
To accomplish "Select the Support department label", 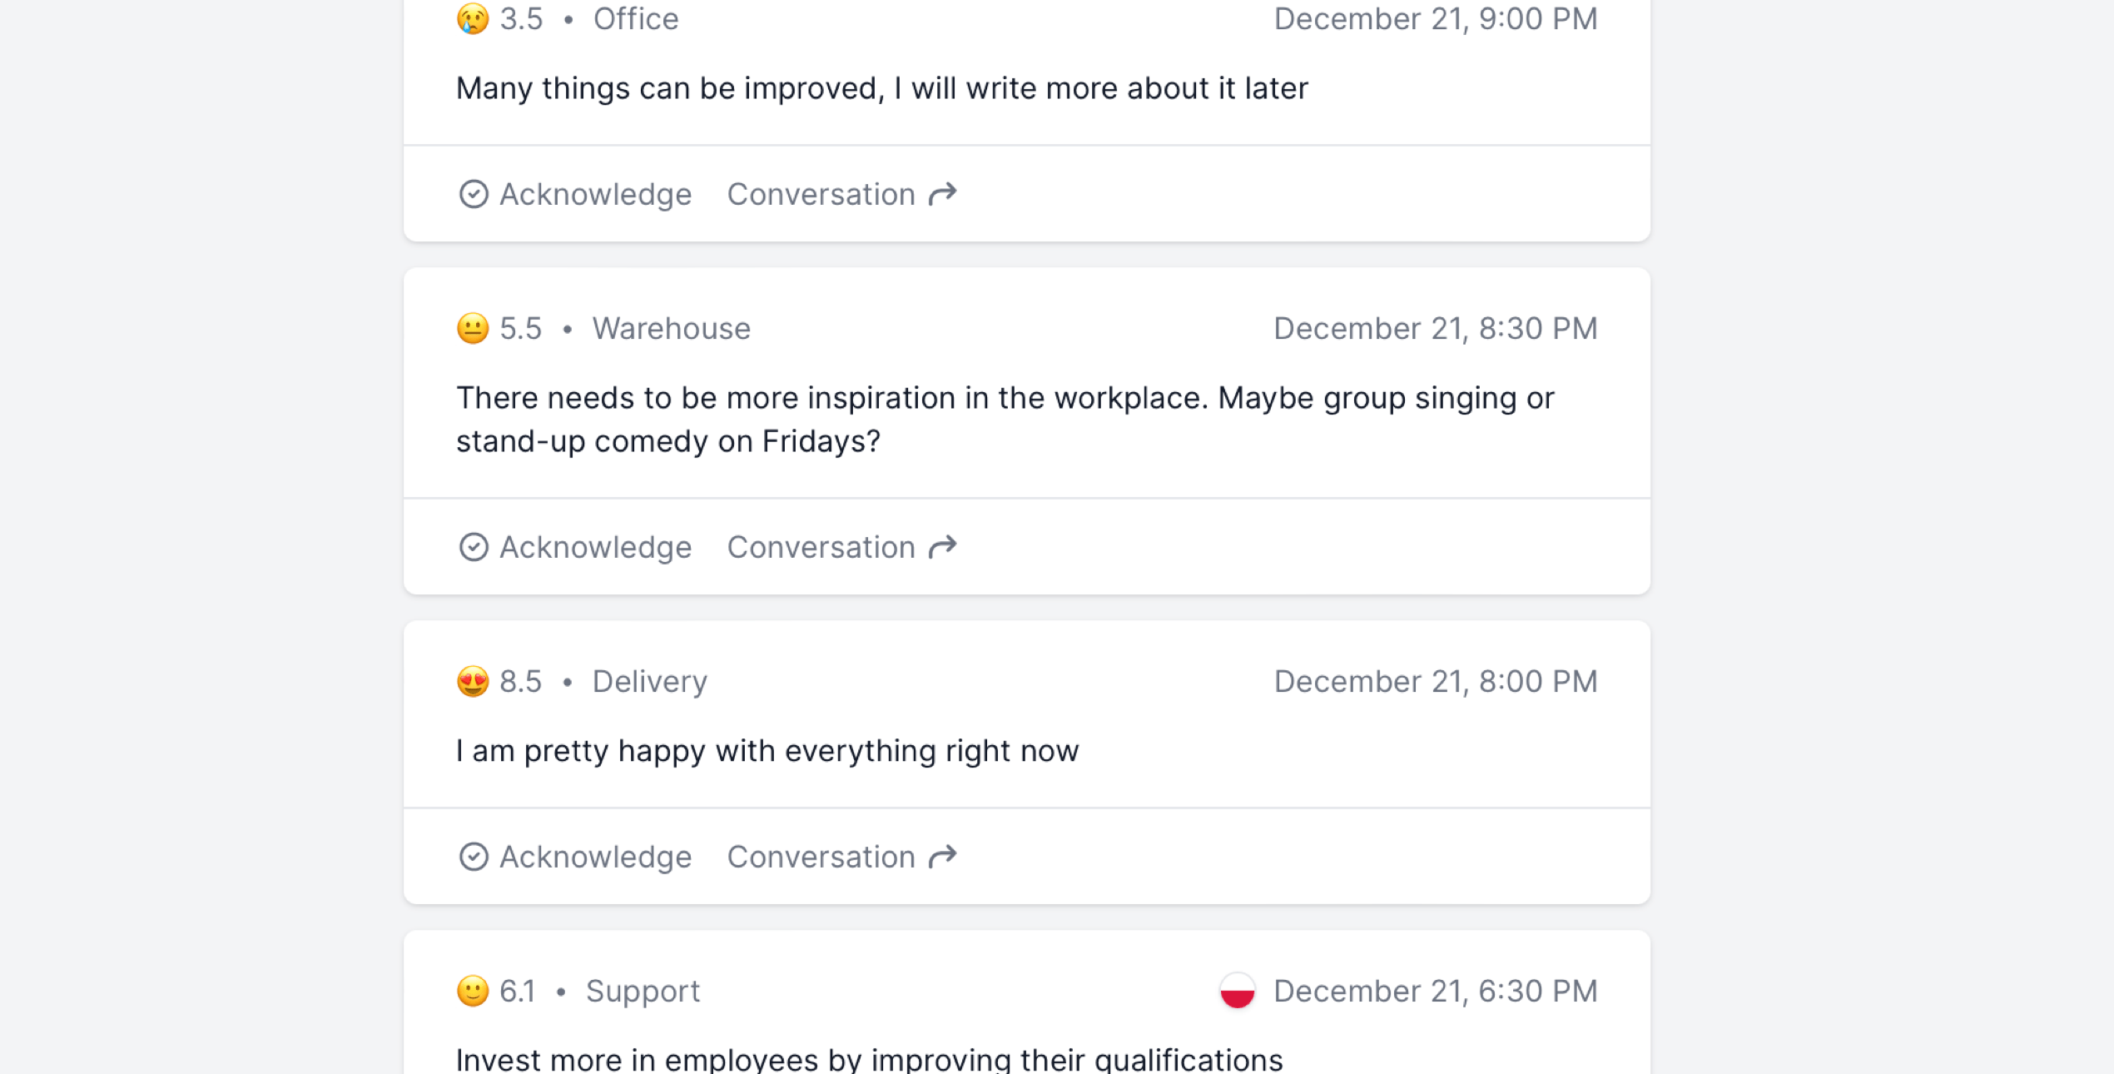I will [643, 991].
